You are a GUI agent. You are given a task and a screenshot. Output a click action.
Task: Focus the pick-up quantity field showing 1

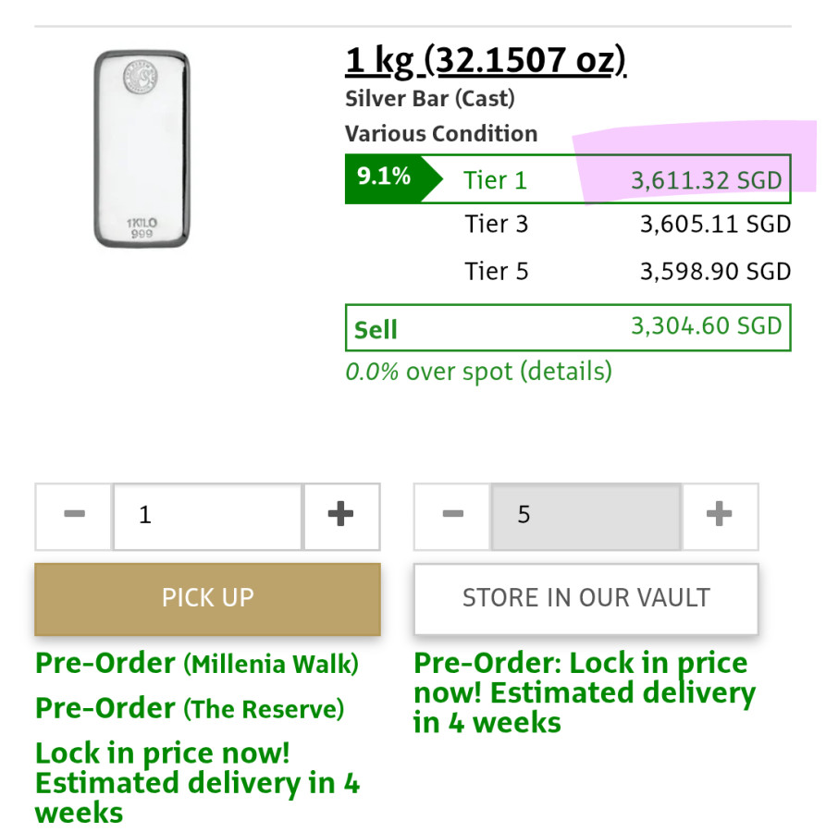[207, 515]
